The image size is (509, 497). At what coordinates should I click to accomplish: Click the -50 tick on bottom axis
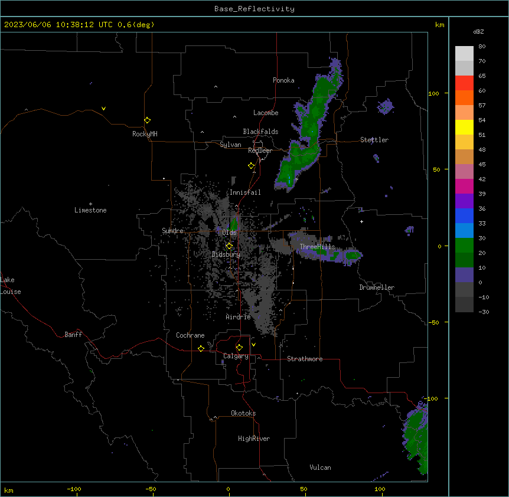click(x=151, y=489)
